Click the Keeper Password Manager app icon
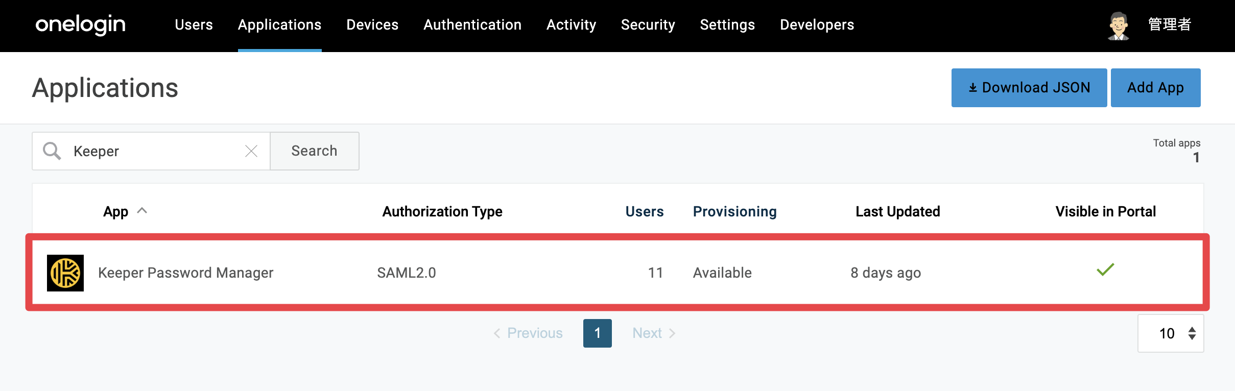This screenshot has height=391, width=1235. (65, 273)
